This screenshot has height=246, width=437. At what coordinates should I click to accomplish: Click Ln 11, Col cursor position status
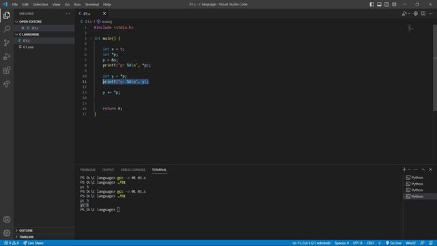(x=311, y=243)
